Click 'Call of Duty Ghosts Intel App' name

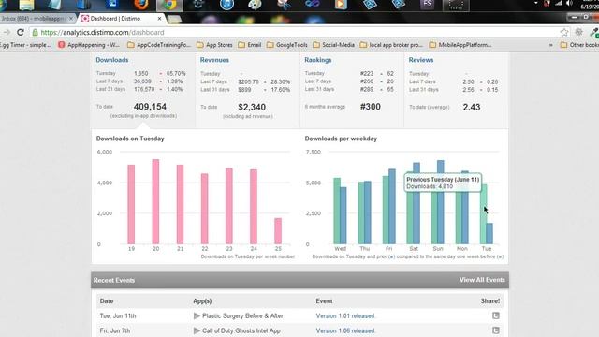[241, 330]
